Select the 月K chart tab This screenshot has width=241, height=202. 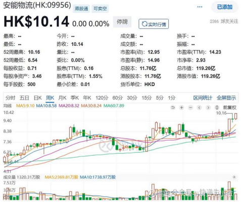(x=62, y=98)
